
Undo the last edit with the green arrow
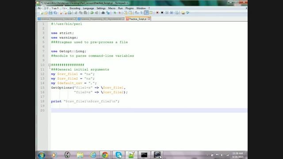[x=92, y=13]
